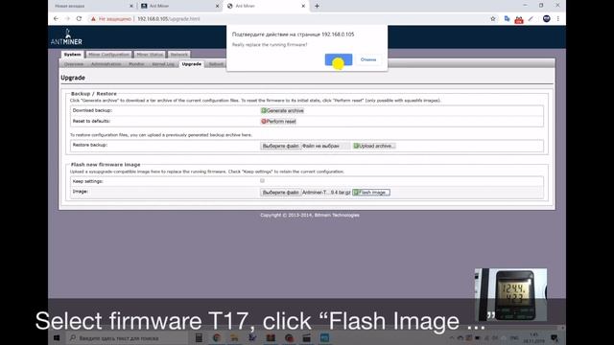Click Отмена to cancel the dialog
614x345 pixels.
tap(368, 59)
